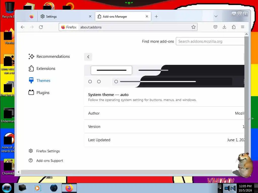Open the dark globe taskbar icon
258x193 pixels.
(54, 188)
